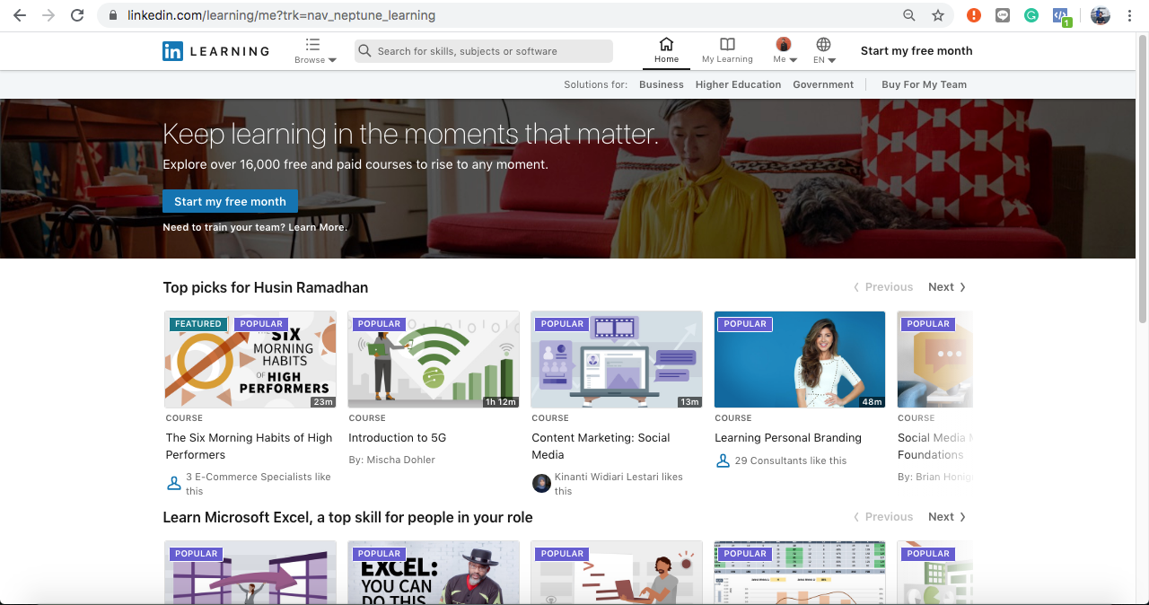1149x605 pixels.
Task: Click Buy For My Team
Action: 924,84
